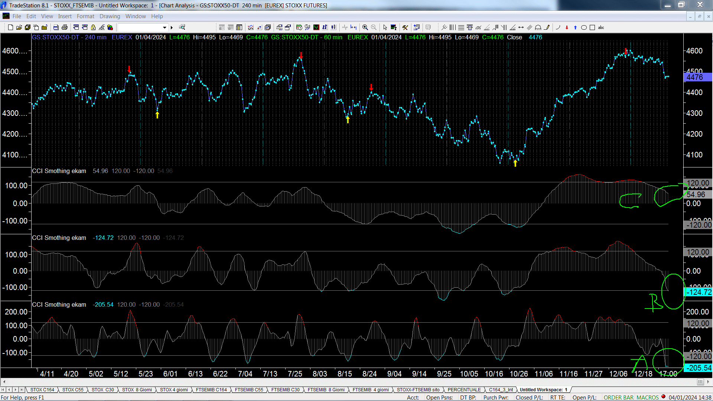Select the Untitled Workspace: 1 tab
The width and height of the screenshot is (713, 401).
[x=543, y=389]
